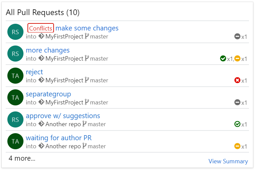Click RS avatar beside 'make some changes'
255x170 pixels.
pyautogui.click(x=15, y=32)
